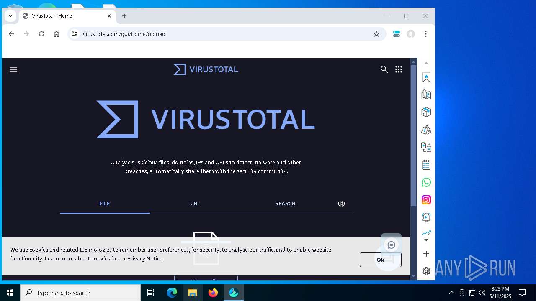Screen dimensions: 536x301
Task: Reload the VirusTotal page
Action: [41, 34]
